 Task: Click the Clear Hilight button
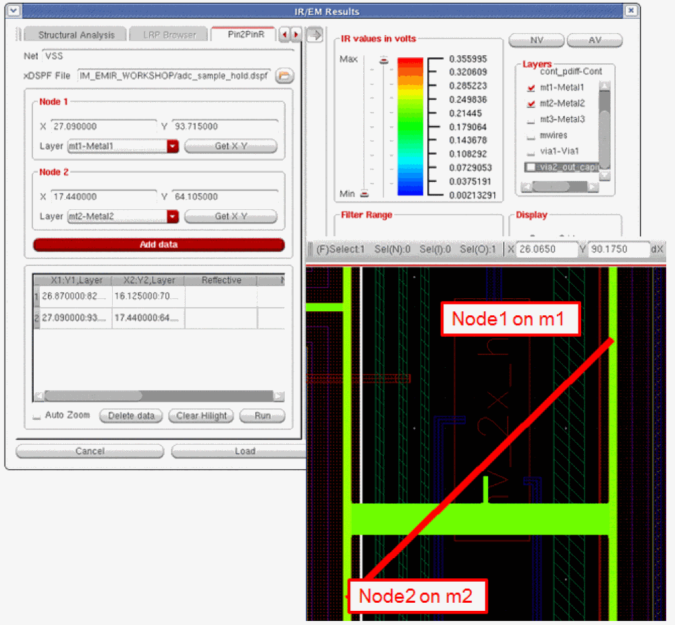[201, 416]
